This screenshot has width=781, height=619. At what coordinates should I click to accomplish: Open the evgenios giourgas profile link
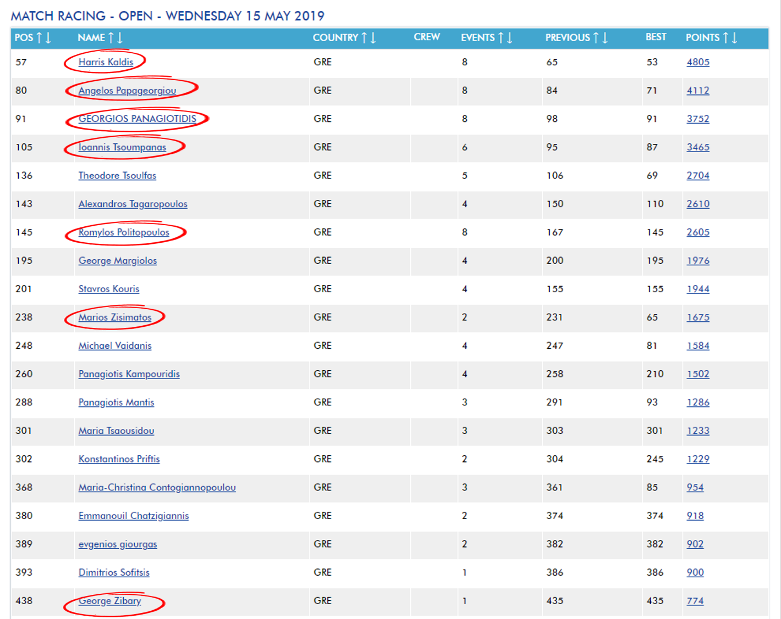pyautogui.click(x=118, y=544)
